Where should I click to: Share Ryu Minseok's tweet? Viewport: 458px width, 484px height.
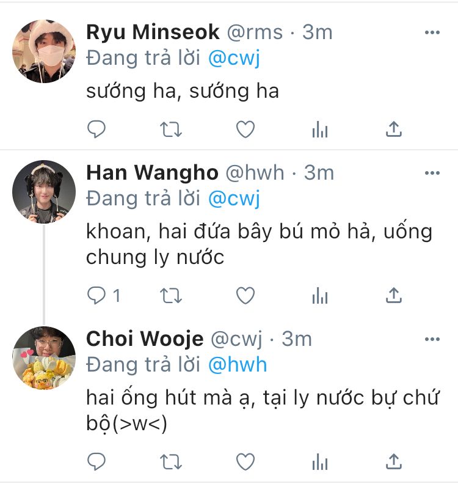click(x=394, y=129)
